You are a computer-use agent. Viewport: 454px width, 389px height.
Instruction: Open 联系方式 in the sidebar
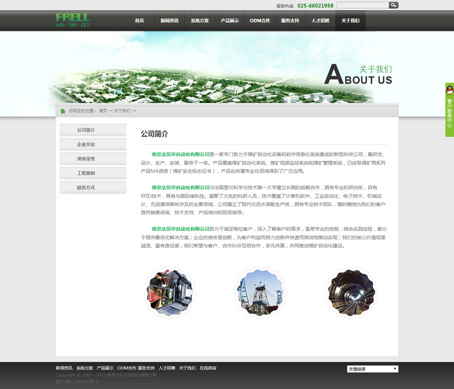[x=93, y=187]
